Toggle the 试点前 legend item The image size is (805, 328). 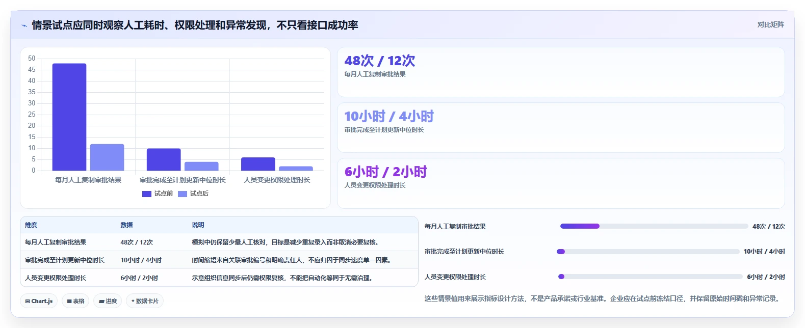coord(158,194)
